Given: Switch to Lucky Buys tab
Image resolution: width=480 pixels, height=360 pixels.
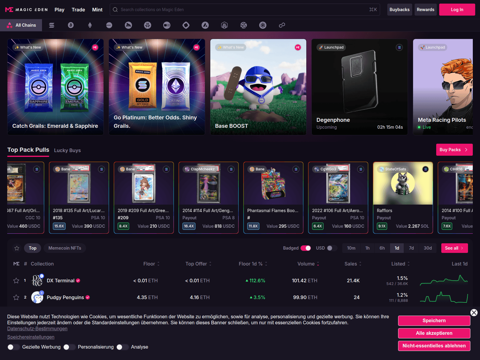Looking at the screenshot, I should point(67,150).
